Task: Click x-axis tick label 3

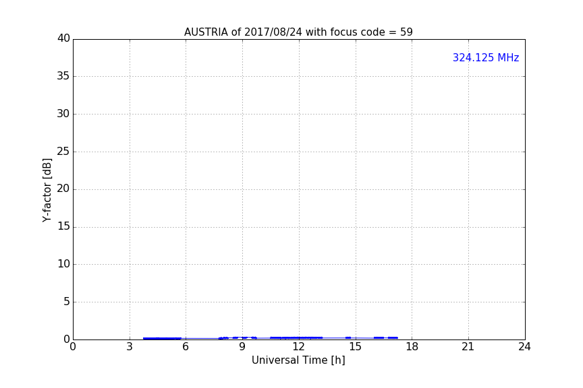Action: point(130,347)
